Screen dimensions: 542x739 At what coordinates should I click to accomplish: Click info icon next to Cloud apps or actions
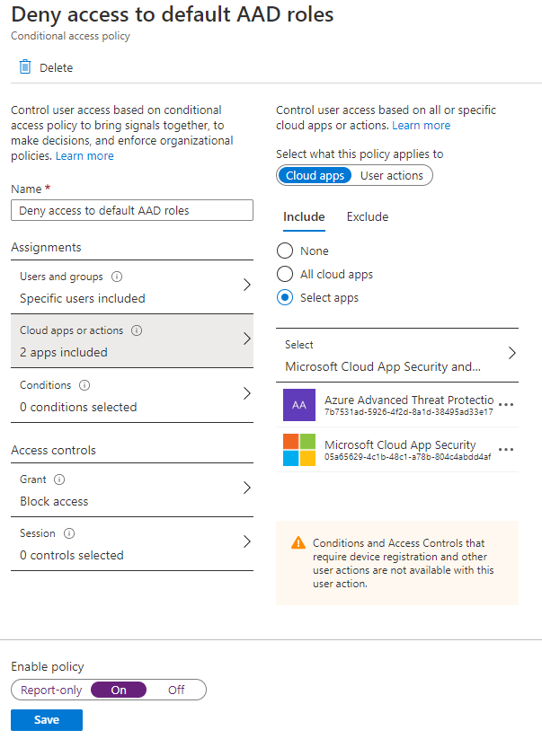[137, 330]
